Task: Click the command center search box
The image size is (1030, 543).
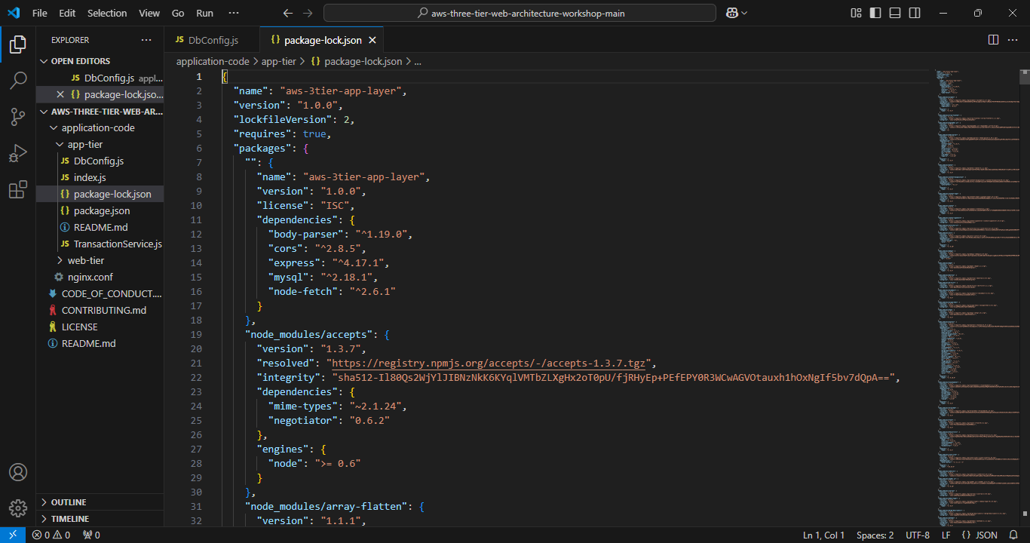Action: [520, 13]
